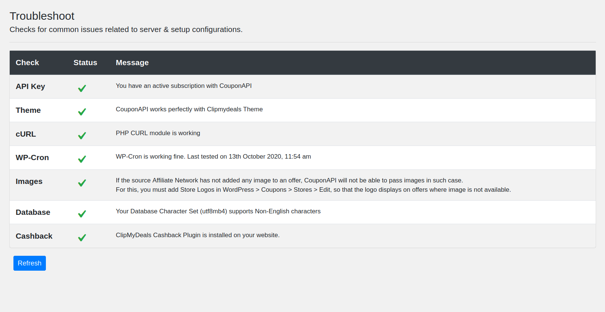This screenshot has height=312, width=605.
Task: Select the API Key row label
Action: (30, 86)
